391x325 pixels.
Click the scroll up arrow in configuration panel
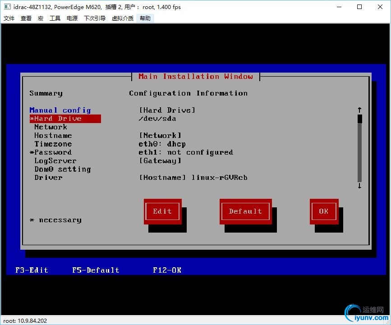tap(359, 110)
